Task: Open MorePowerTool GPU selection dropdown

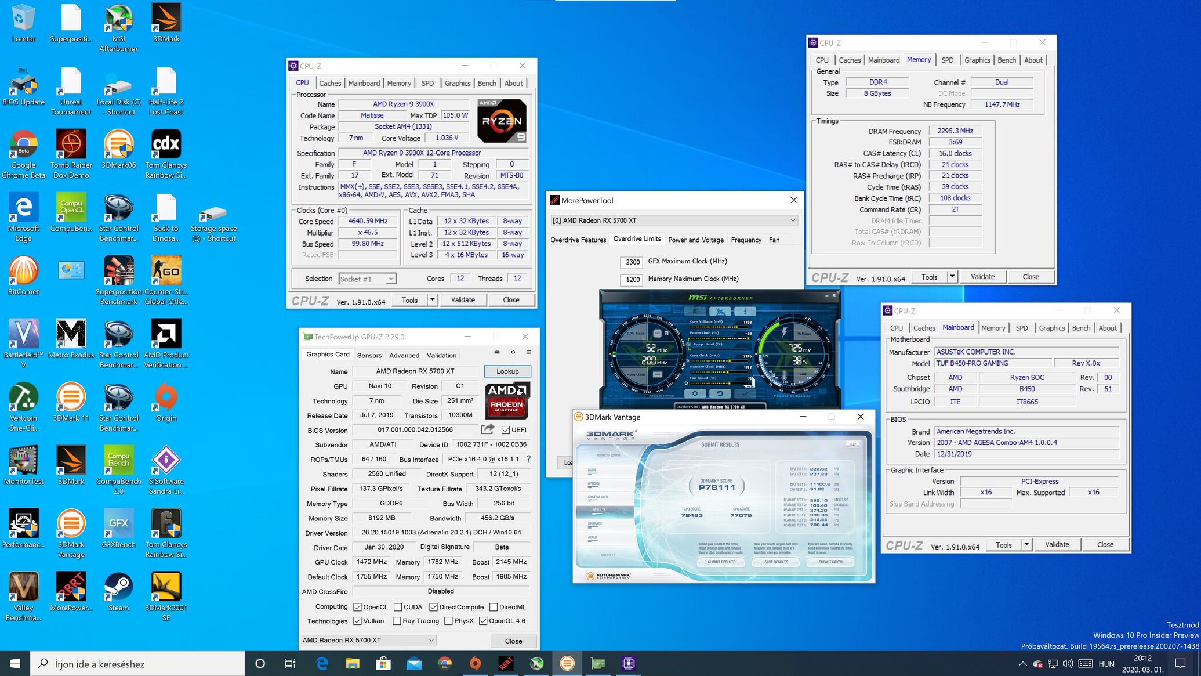Action: click(674, 220)
